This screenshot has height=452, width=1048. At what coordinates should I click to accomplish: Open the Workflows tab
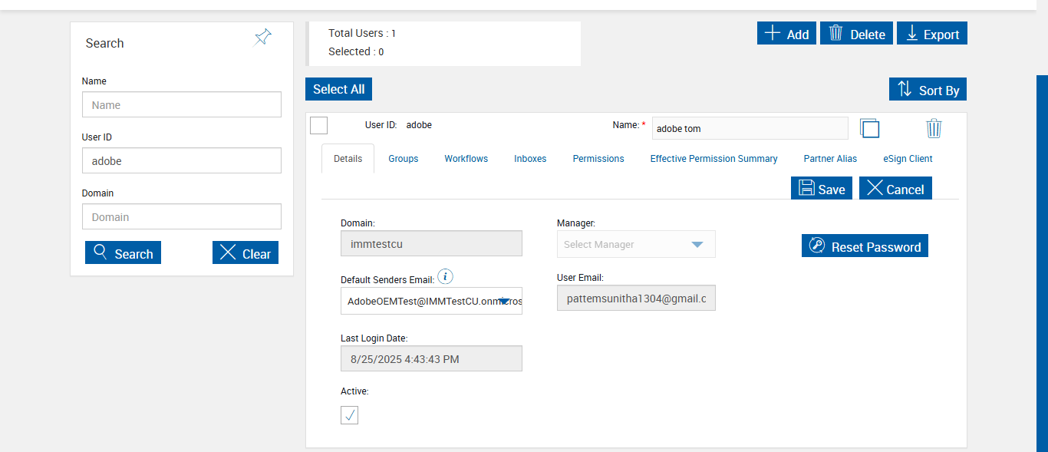point(466,159)
